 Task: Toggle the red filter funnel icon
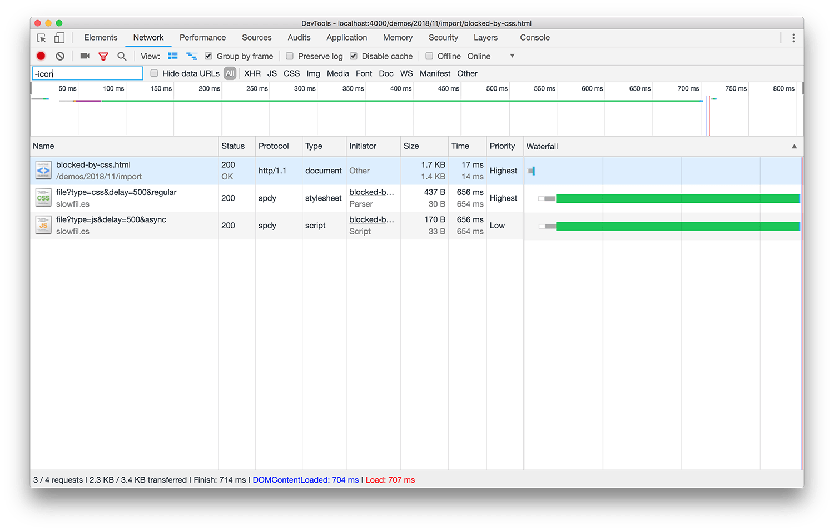[103, 56]
